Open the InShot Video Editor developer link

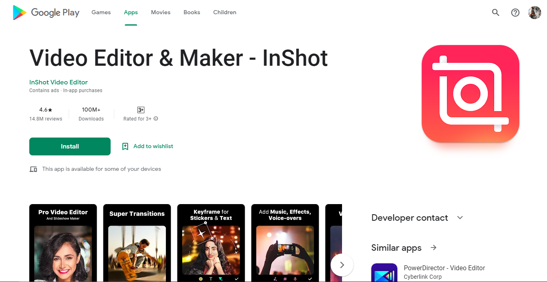[x=59, y=82]
